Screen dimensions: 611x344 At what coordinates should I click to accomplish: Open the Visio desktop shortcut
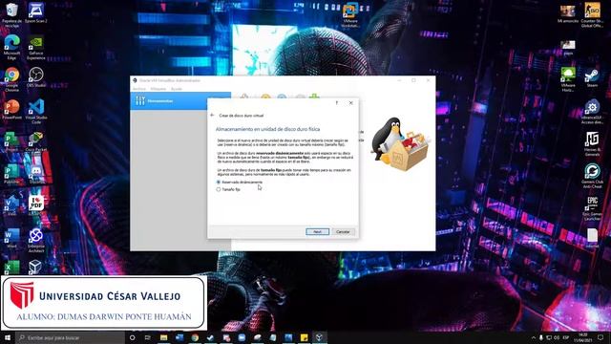click(x=11, y=206)
